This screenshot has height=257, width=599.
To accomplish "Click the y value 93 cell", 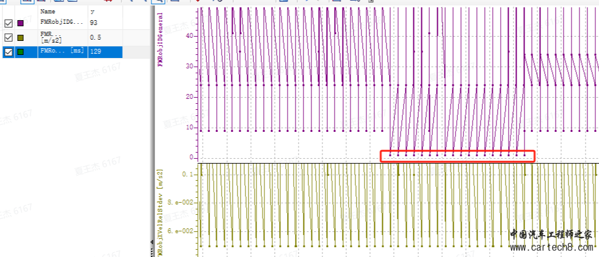I will (93, 23).
